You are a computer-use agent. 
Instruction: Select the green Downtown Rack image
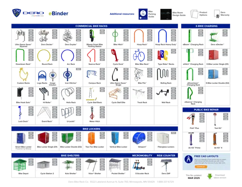pyautogui.click(x=20, y=55)
